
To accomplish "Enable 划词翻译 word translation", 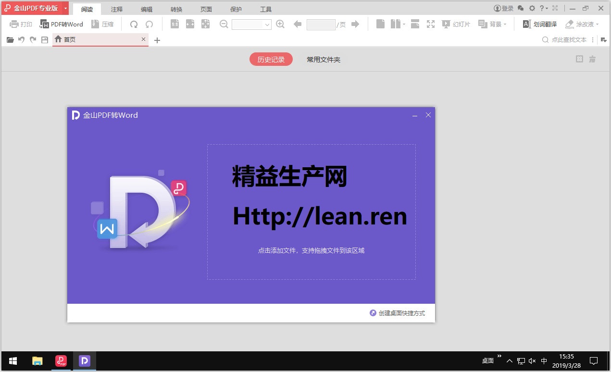I will coord(540,24).
